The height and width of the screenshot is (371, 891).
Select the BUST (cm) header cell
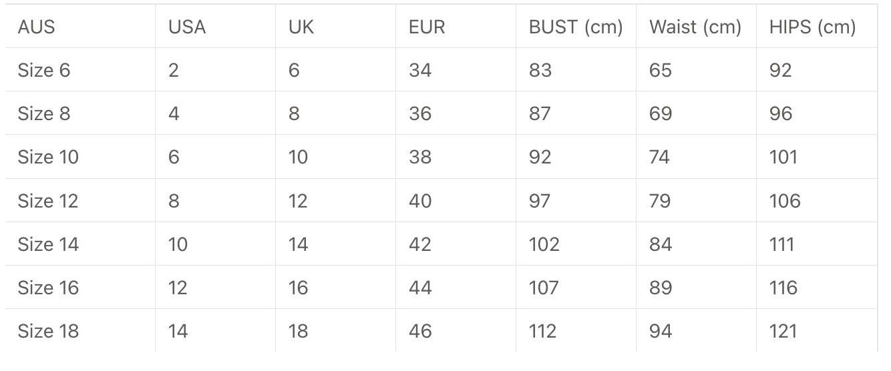pyautogui.click(x=576, y=27)
